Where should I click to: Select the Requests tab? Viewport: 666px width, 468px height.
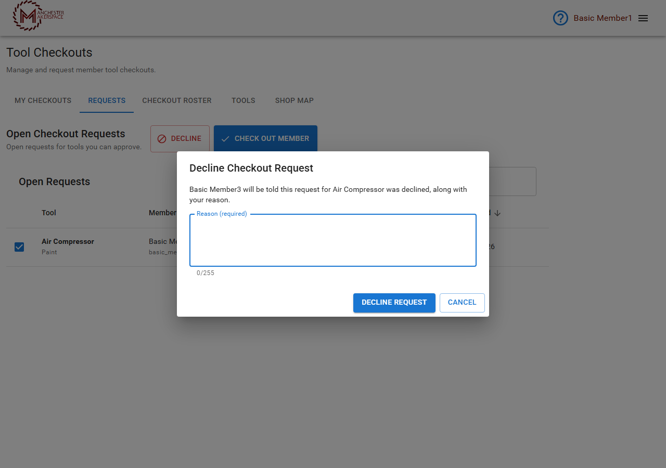tap(107, 100)
